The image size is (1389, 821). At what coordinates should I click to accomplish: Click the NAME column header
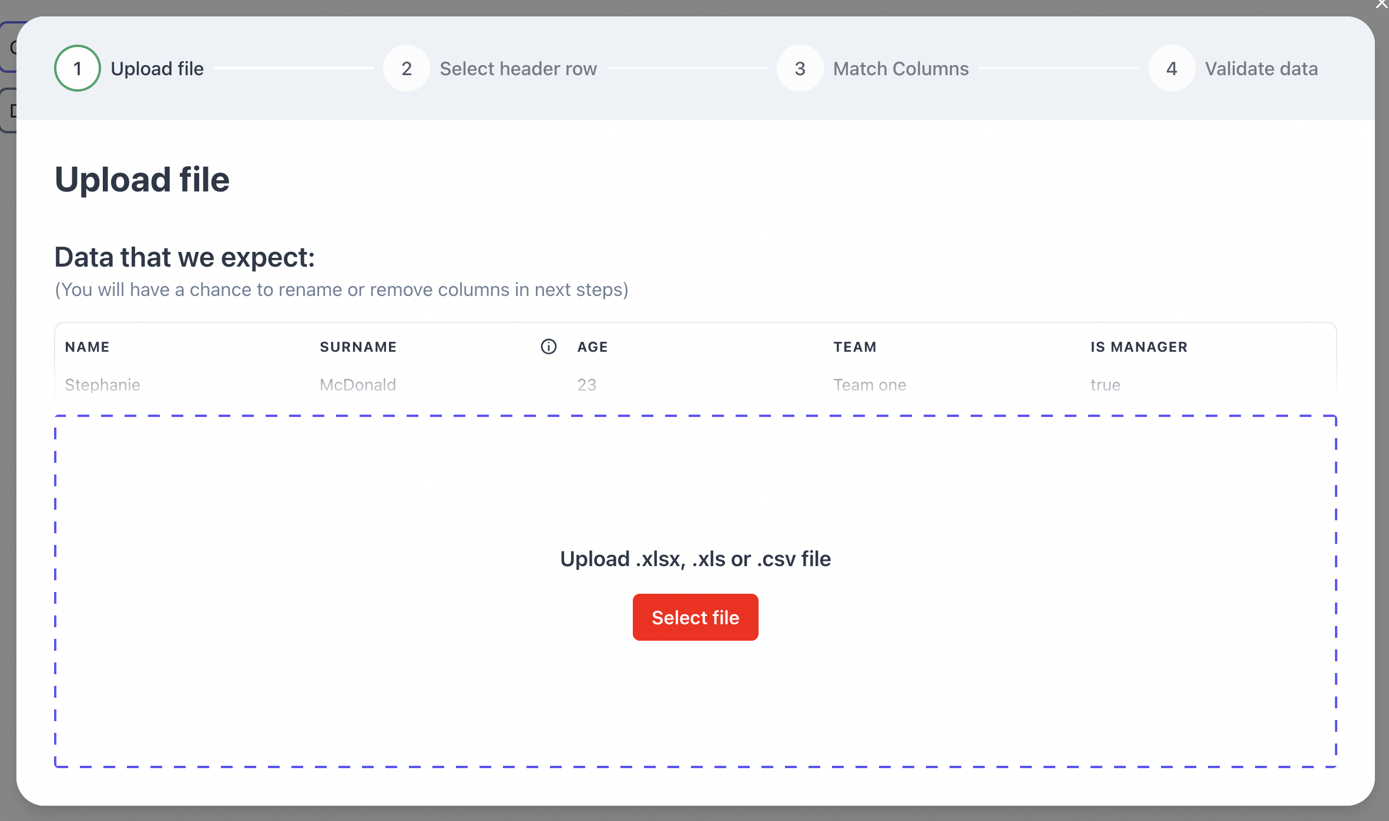[87, 346]
